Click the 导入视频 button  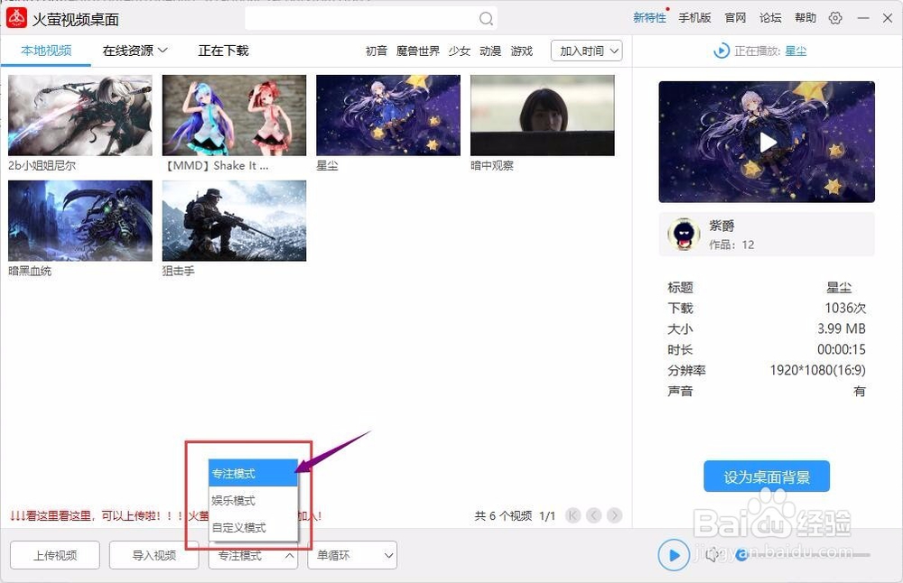[x=154, y=555]
